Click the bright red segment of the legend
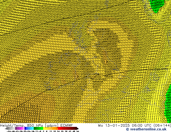 (60, 128)
